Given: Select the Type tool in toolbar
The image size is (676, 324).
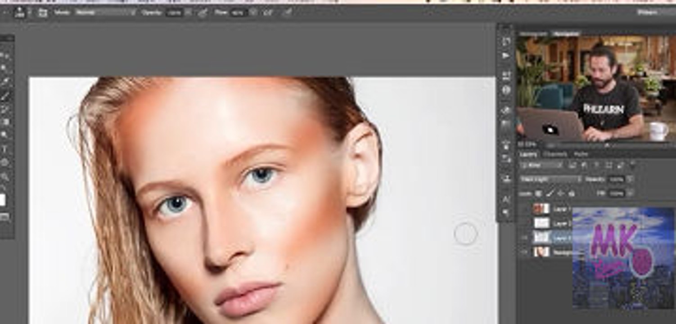Looking at the screenshot, I should [x=5, y=149].
